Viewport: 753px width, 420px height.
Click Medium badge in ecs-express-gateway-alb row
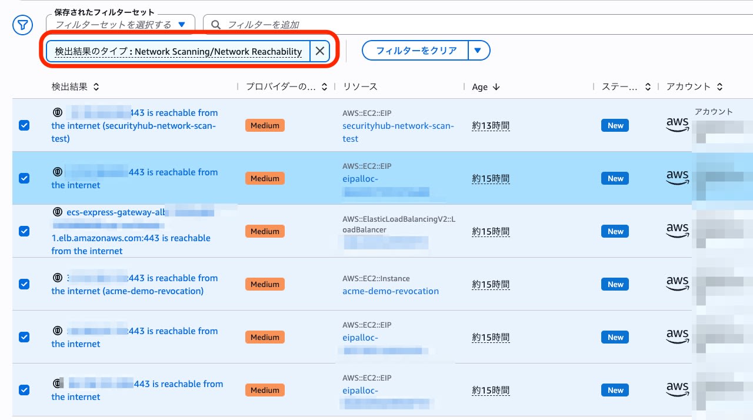point(265,231)
